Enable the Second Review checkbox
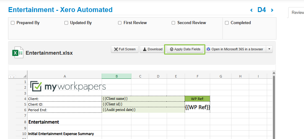304x139 pixels. click(x=174, y=23)
